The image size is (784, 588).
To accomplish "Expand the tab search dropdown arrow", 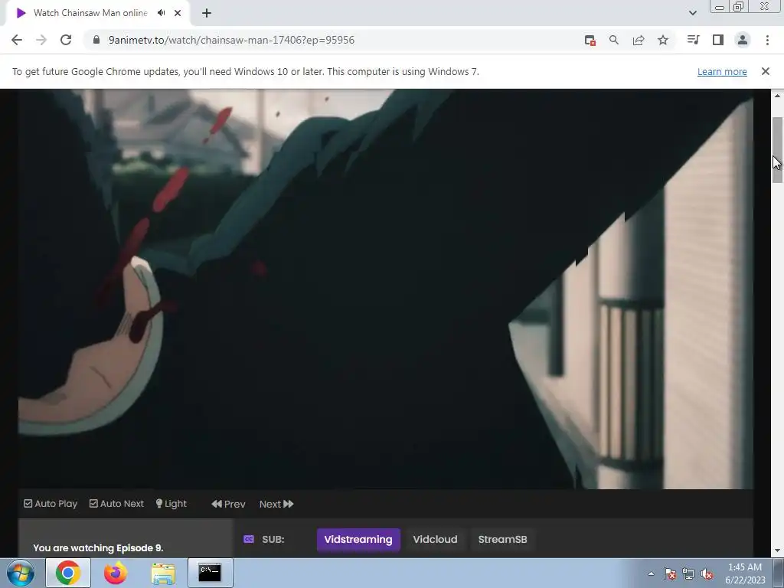I will tap(692, 13).
